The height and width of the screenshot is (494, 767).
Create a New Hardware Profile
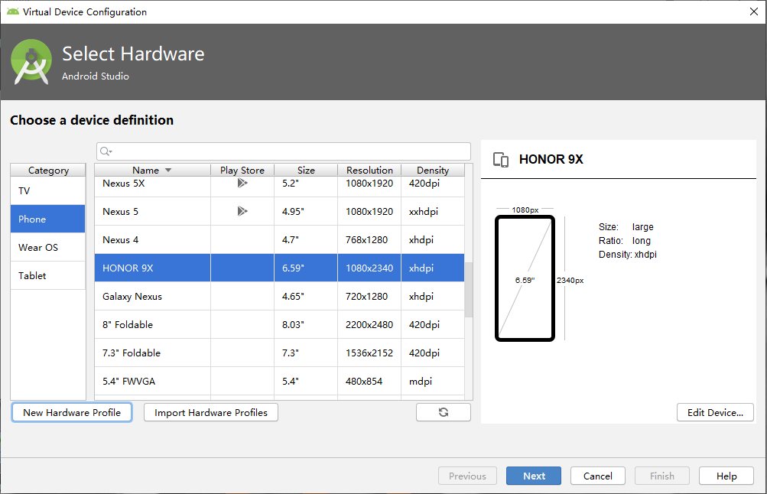click(72, 412)
